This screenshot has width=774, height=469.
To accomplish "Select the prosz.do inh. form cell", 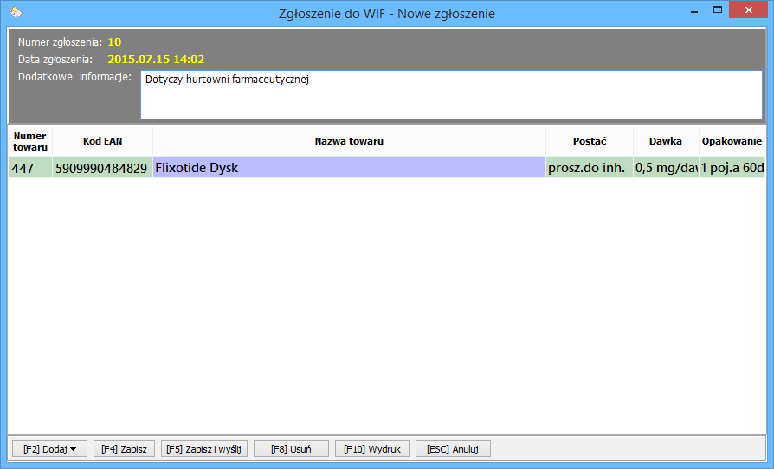I will [x=590, y=168].
